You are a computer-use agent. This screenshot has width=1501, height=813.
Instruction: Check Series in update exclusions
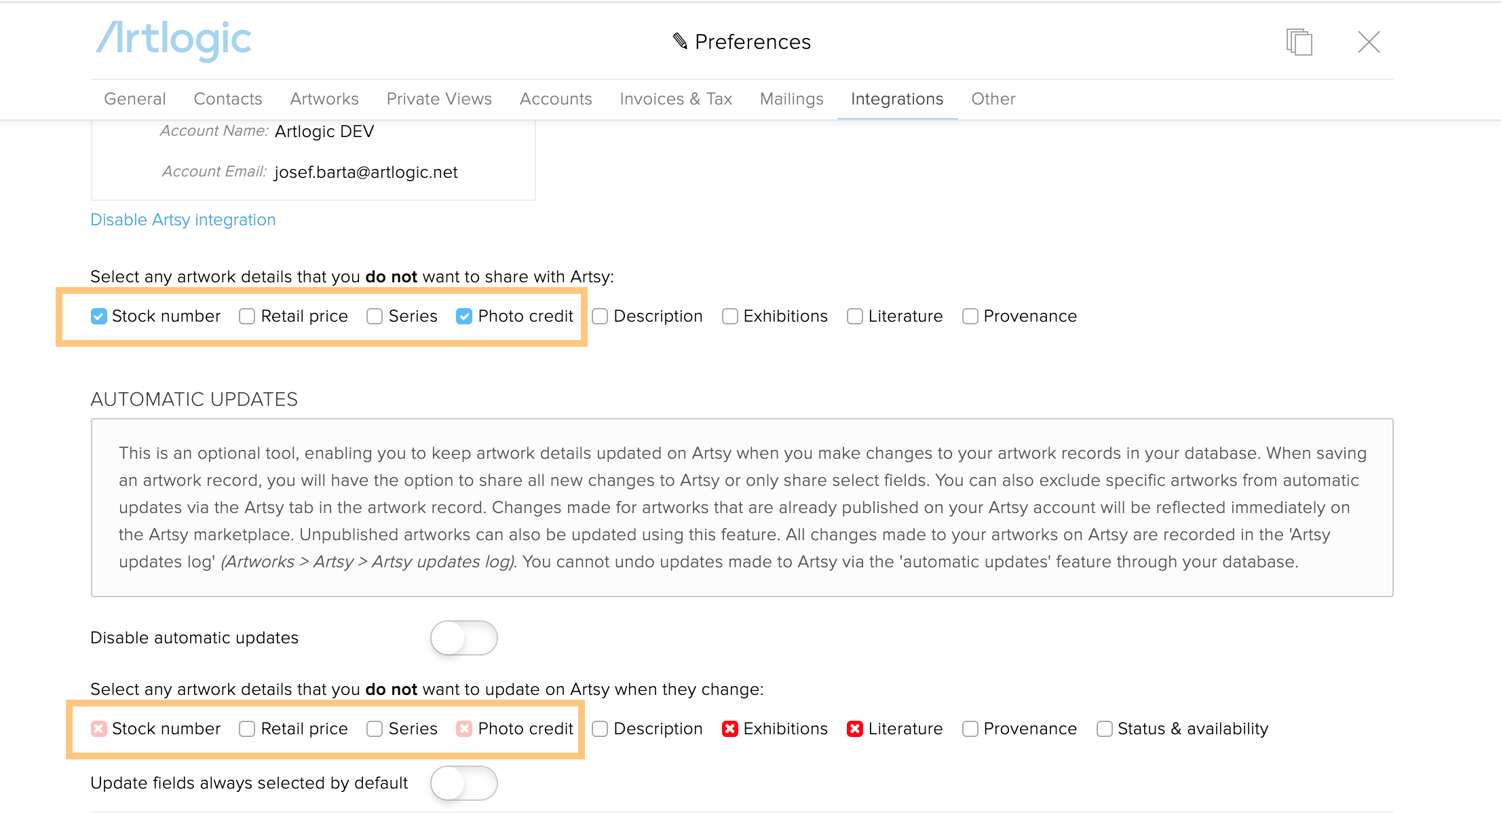[x=375, y=729]
